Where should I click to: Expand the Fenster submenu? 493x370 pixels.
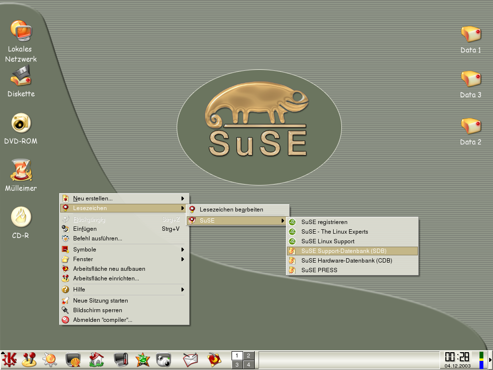(125, 259)
